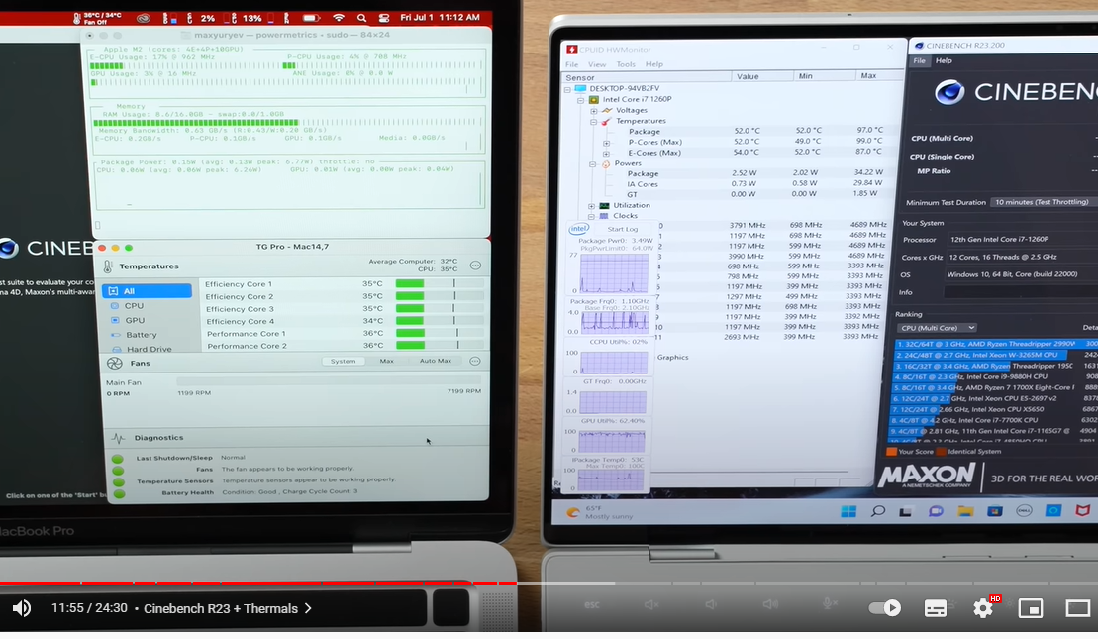The height and width of the screenshot is (639, 1098).
Task: Open Spotlight search in Mac menu bar
Action: 361,18
